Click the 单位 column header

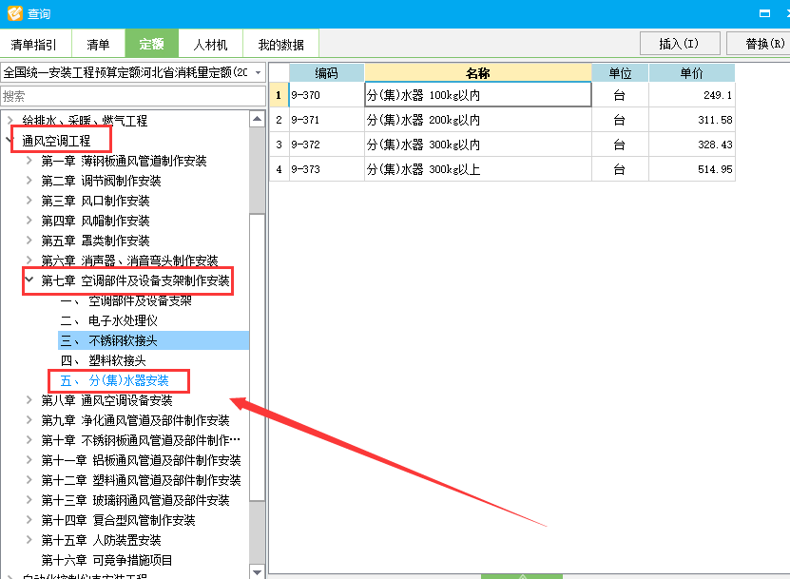tap(620, 72)
